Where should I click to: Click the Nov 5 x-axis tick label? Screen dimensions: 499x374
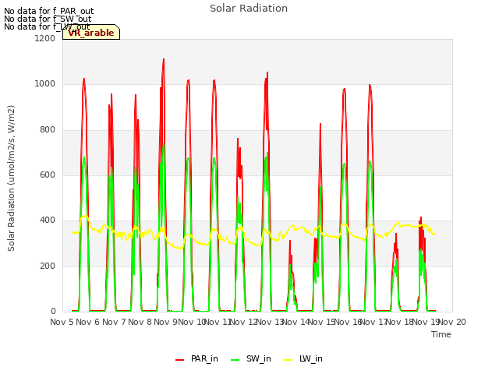click(62, 322)
